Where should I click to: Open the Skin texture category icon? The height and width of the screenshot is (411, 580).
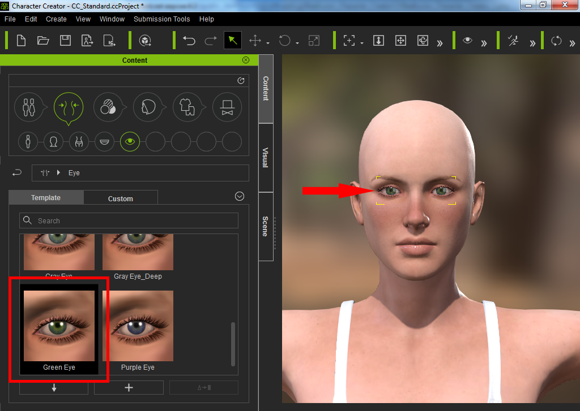108,106
